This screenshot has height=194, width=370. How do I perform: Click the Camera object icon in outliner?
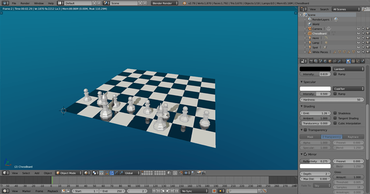pyautogui.click(x=309, y=29)
